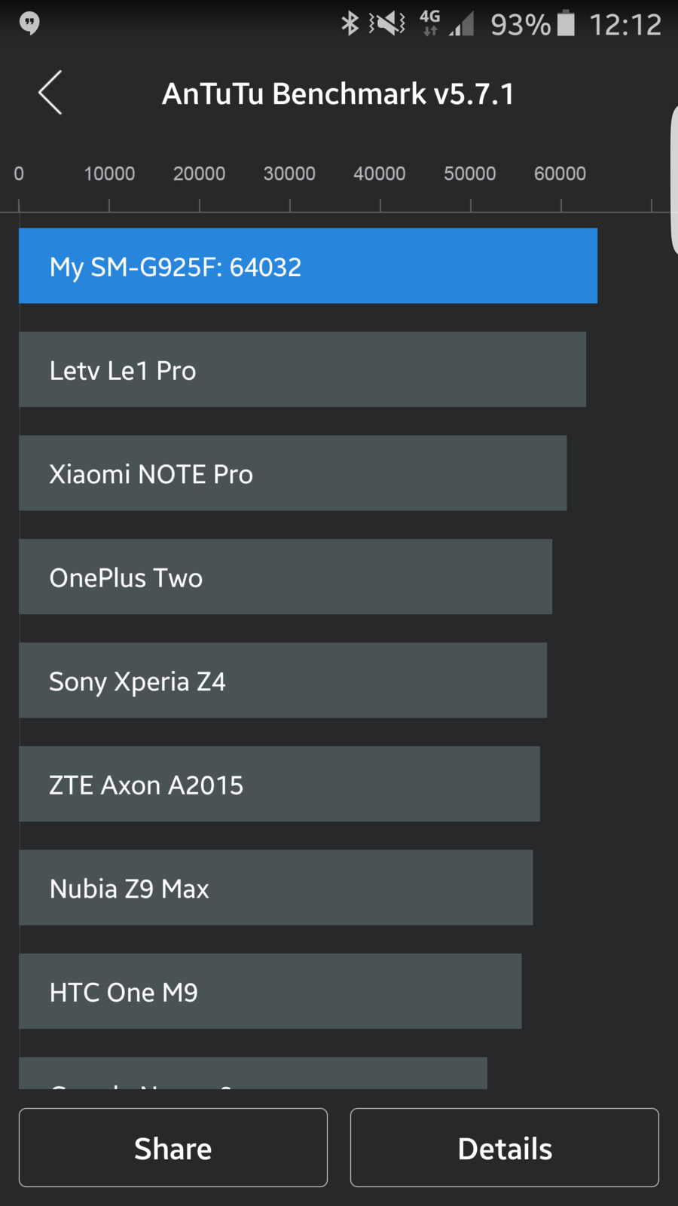This screenshot has height=1206, width=678.
Task: Tap the AnTuTu Benchmark v5.7.1 title
Action: click(338, 94)
